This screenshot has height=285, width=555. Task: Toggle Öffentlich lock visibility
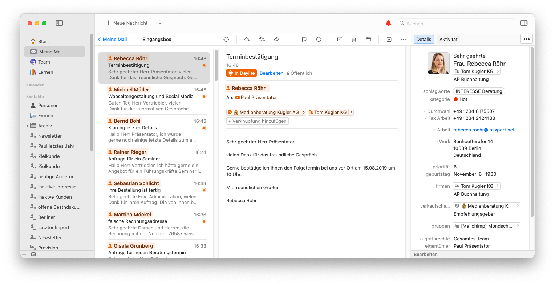pos(299,73)
